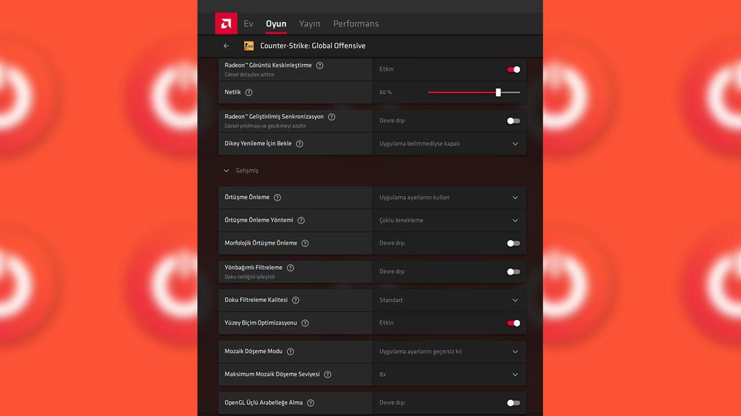Open help tooltip for Radeon Görüntü Keskinleştirme
The image size is (741, 416).
pyautogui.click(x=319, y=65)
